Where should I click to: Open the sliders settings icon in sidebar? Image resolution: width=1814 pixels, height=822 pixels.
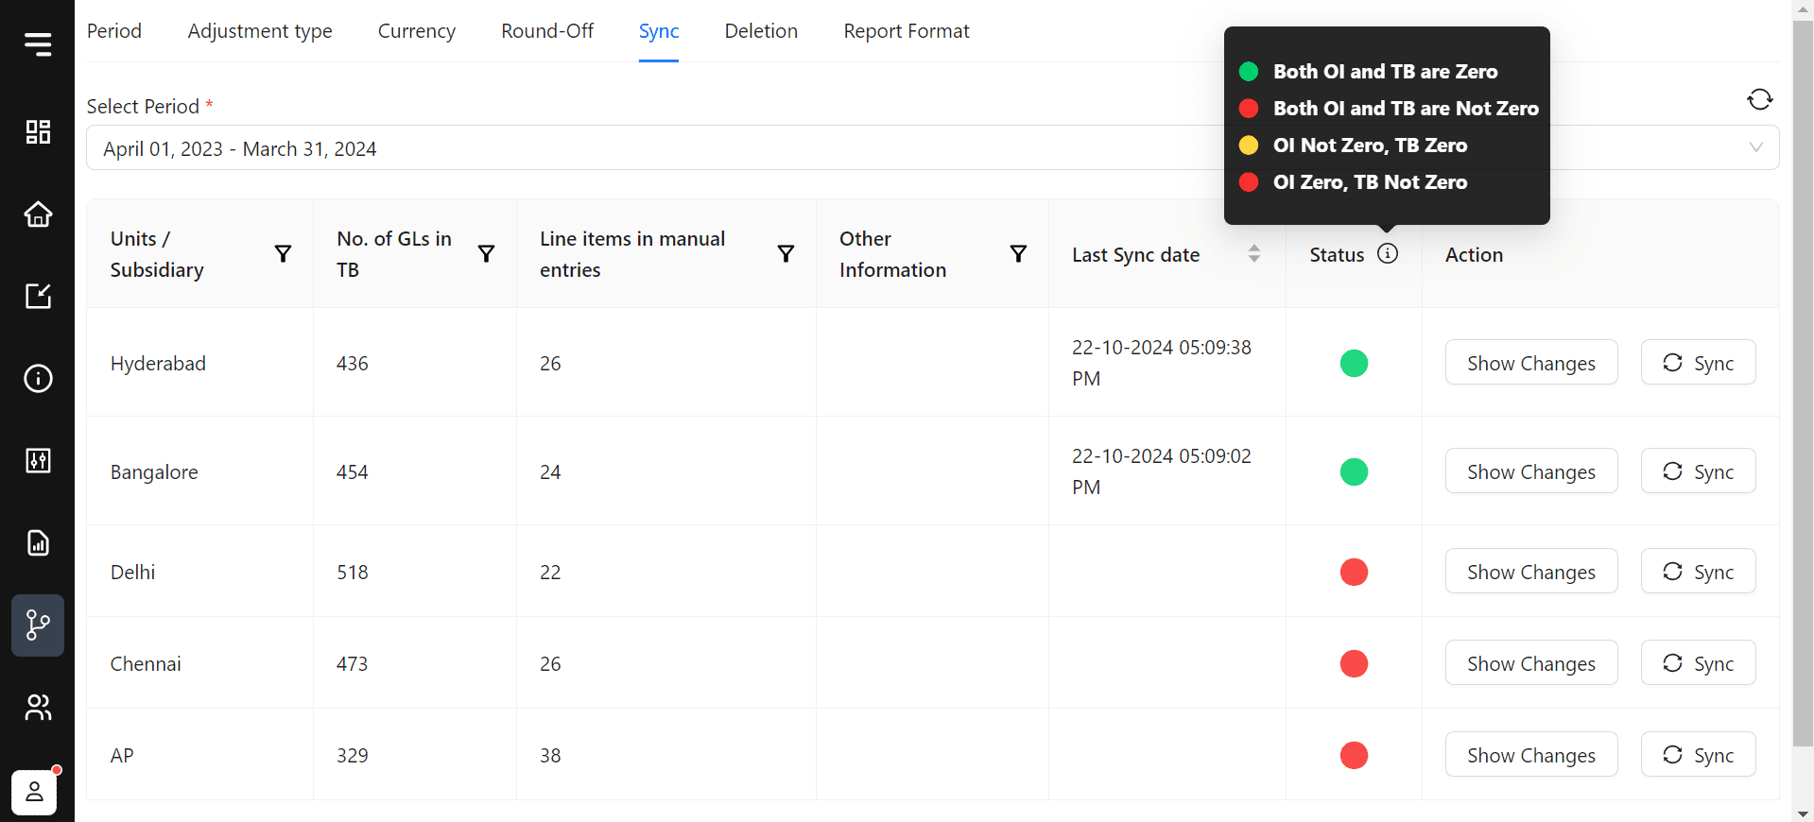38,460
